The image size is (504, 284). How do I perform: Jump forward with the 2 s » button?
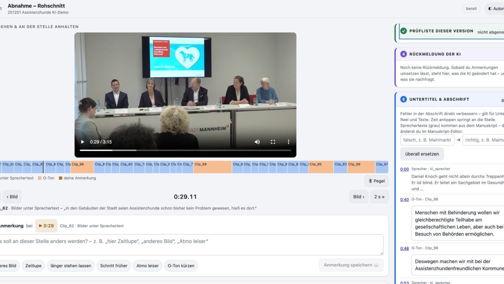click(x=379, y=197)
